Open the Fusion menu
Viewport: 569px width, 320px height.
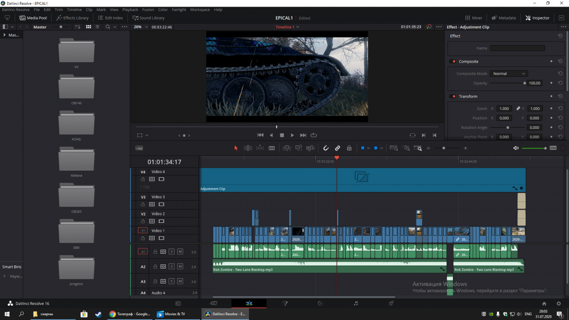click(x=148, y=9)
